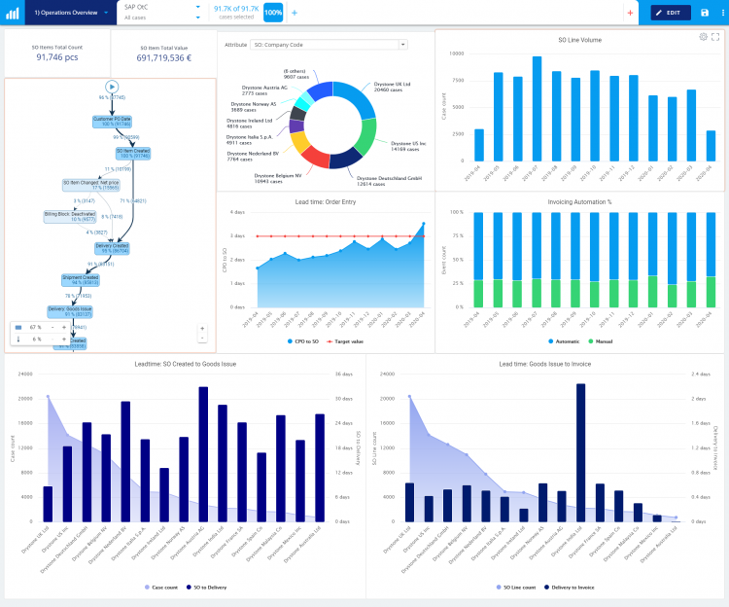Zoom in the process explorer
Image resolution: width=729 pixels, height=607 pixels.
tap(202, 329)
